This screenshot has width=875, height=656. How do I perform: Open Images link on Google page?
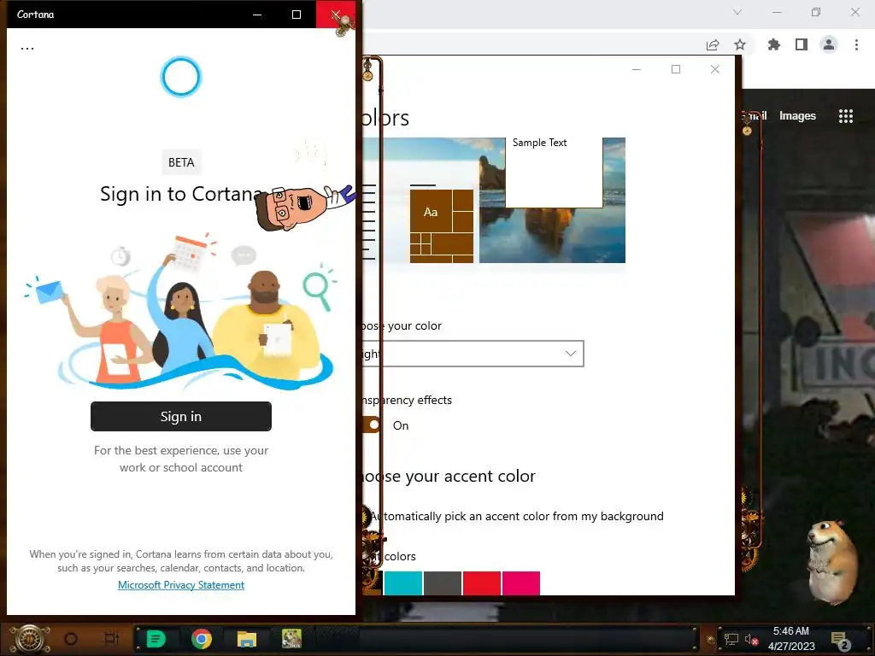tap(797, 115)
